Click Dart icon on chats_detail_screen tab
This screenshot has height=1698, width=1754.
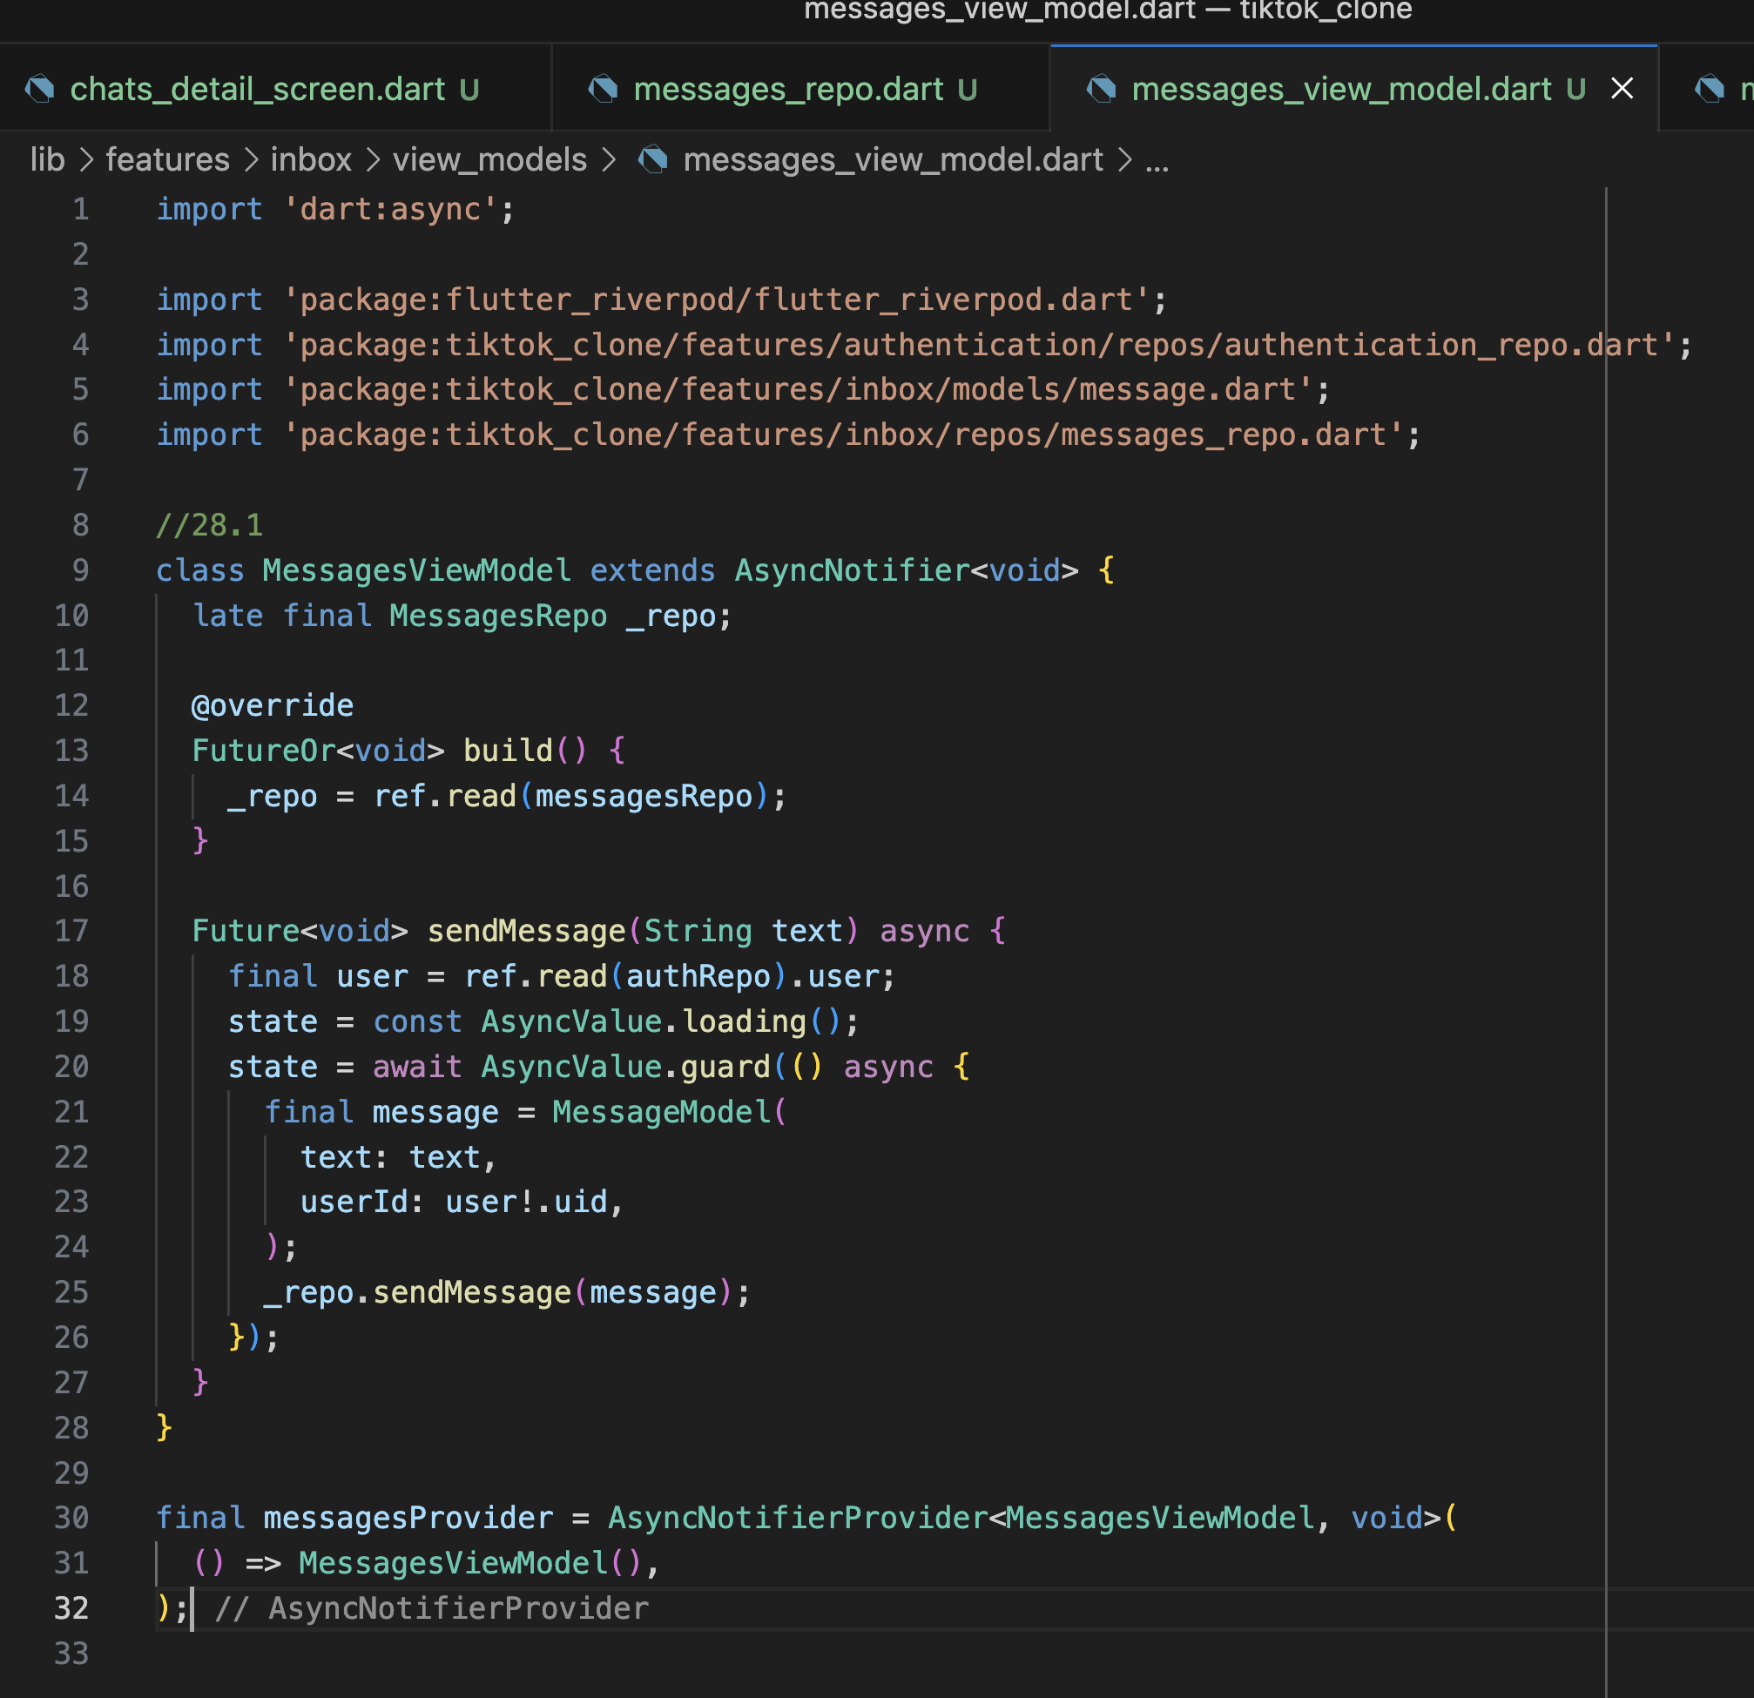[39, 89]
